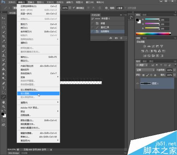Choose Fill Shift+F5 menu item

pyautogui.click(x=38, y=57)
